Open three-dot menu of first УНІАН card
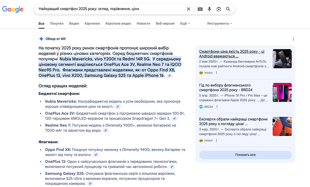The height and width of the screenshot is (187, 310). click(217, 73)
